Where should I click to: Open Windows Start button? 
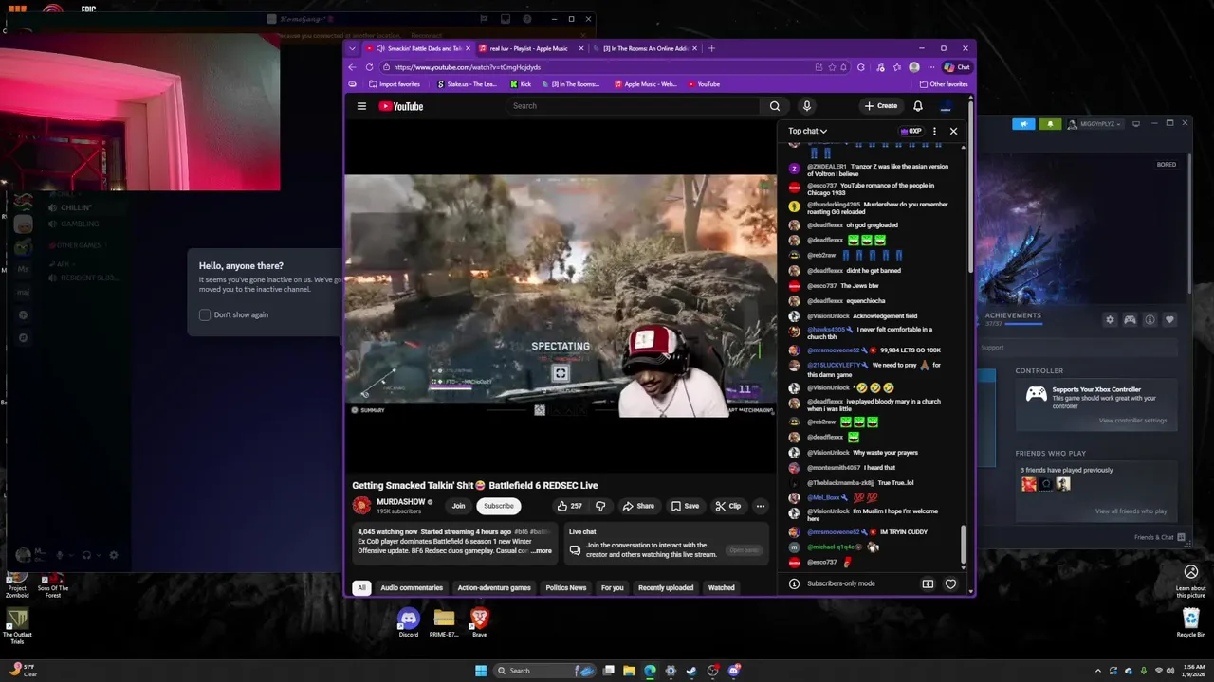pos(481,671)
